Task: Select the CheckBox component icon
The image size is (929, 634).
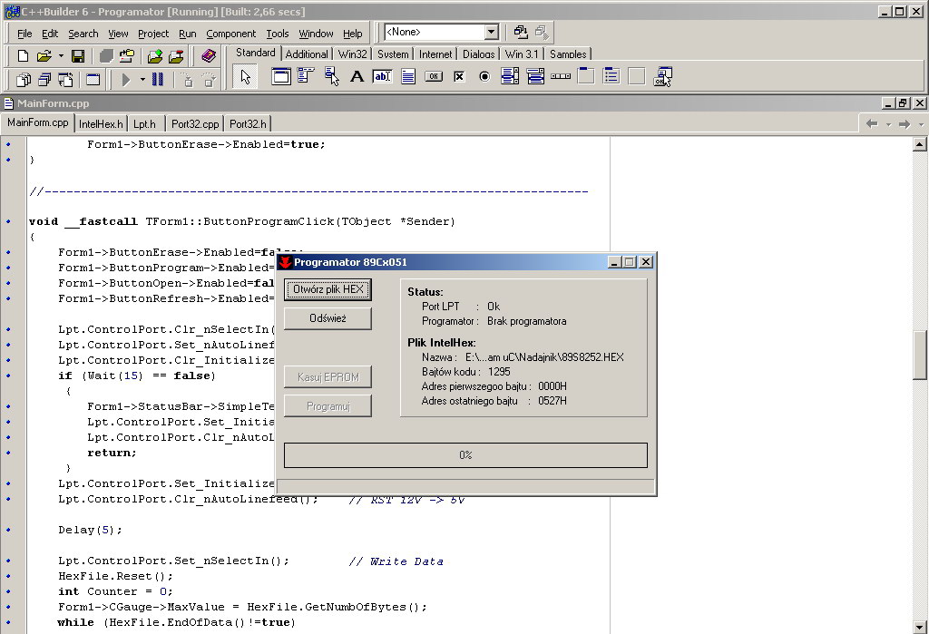Action: point(459,76)
